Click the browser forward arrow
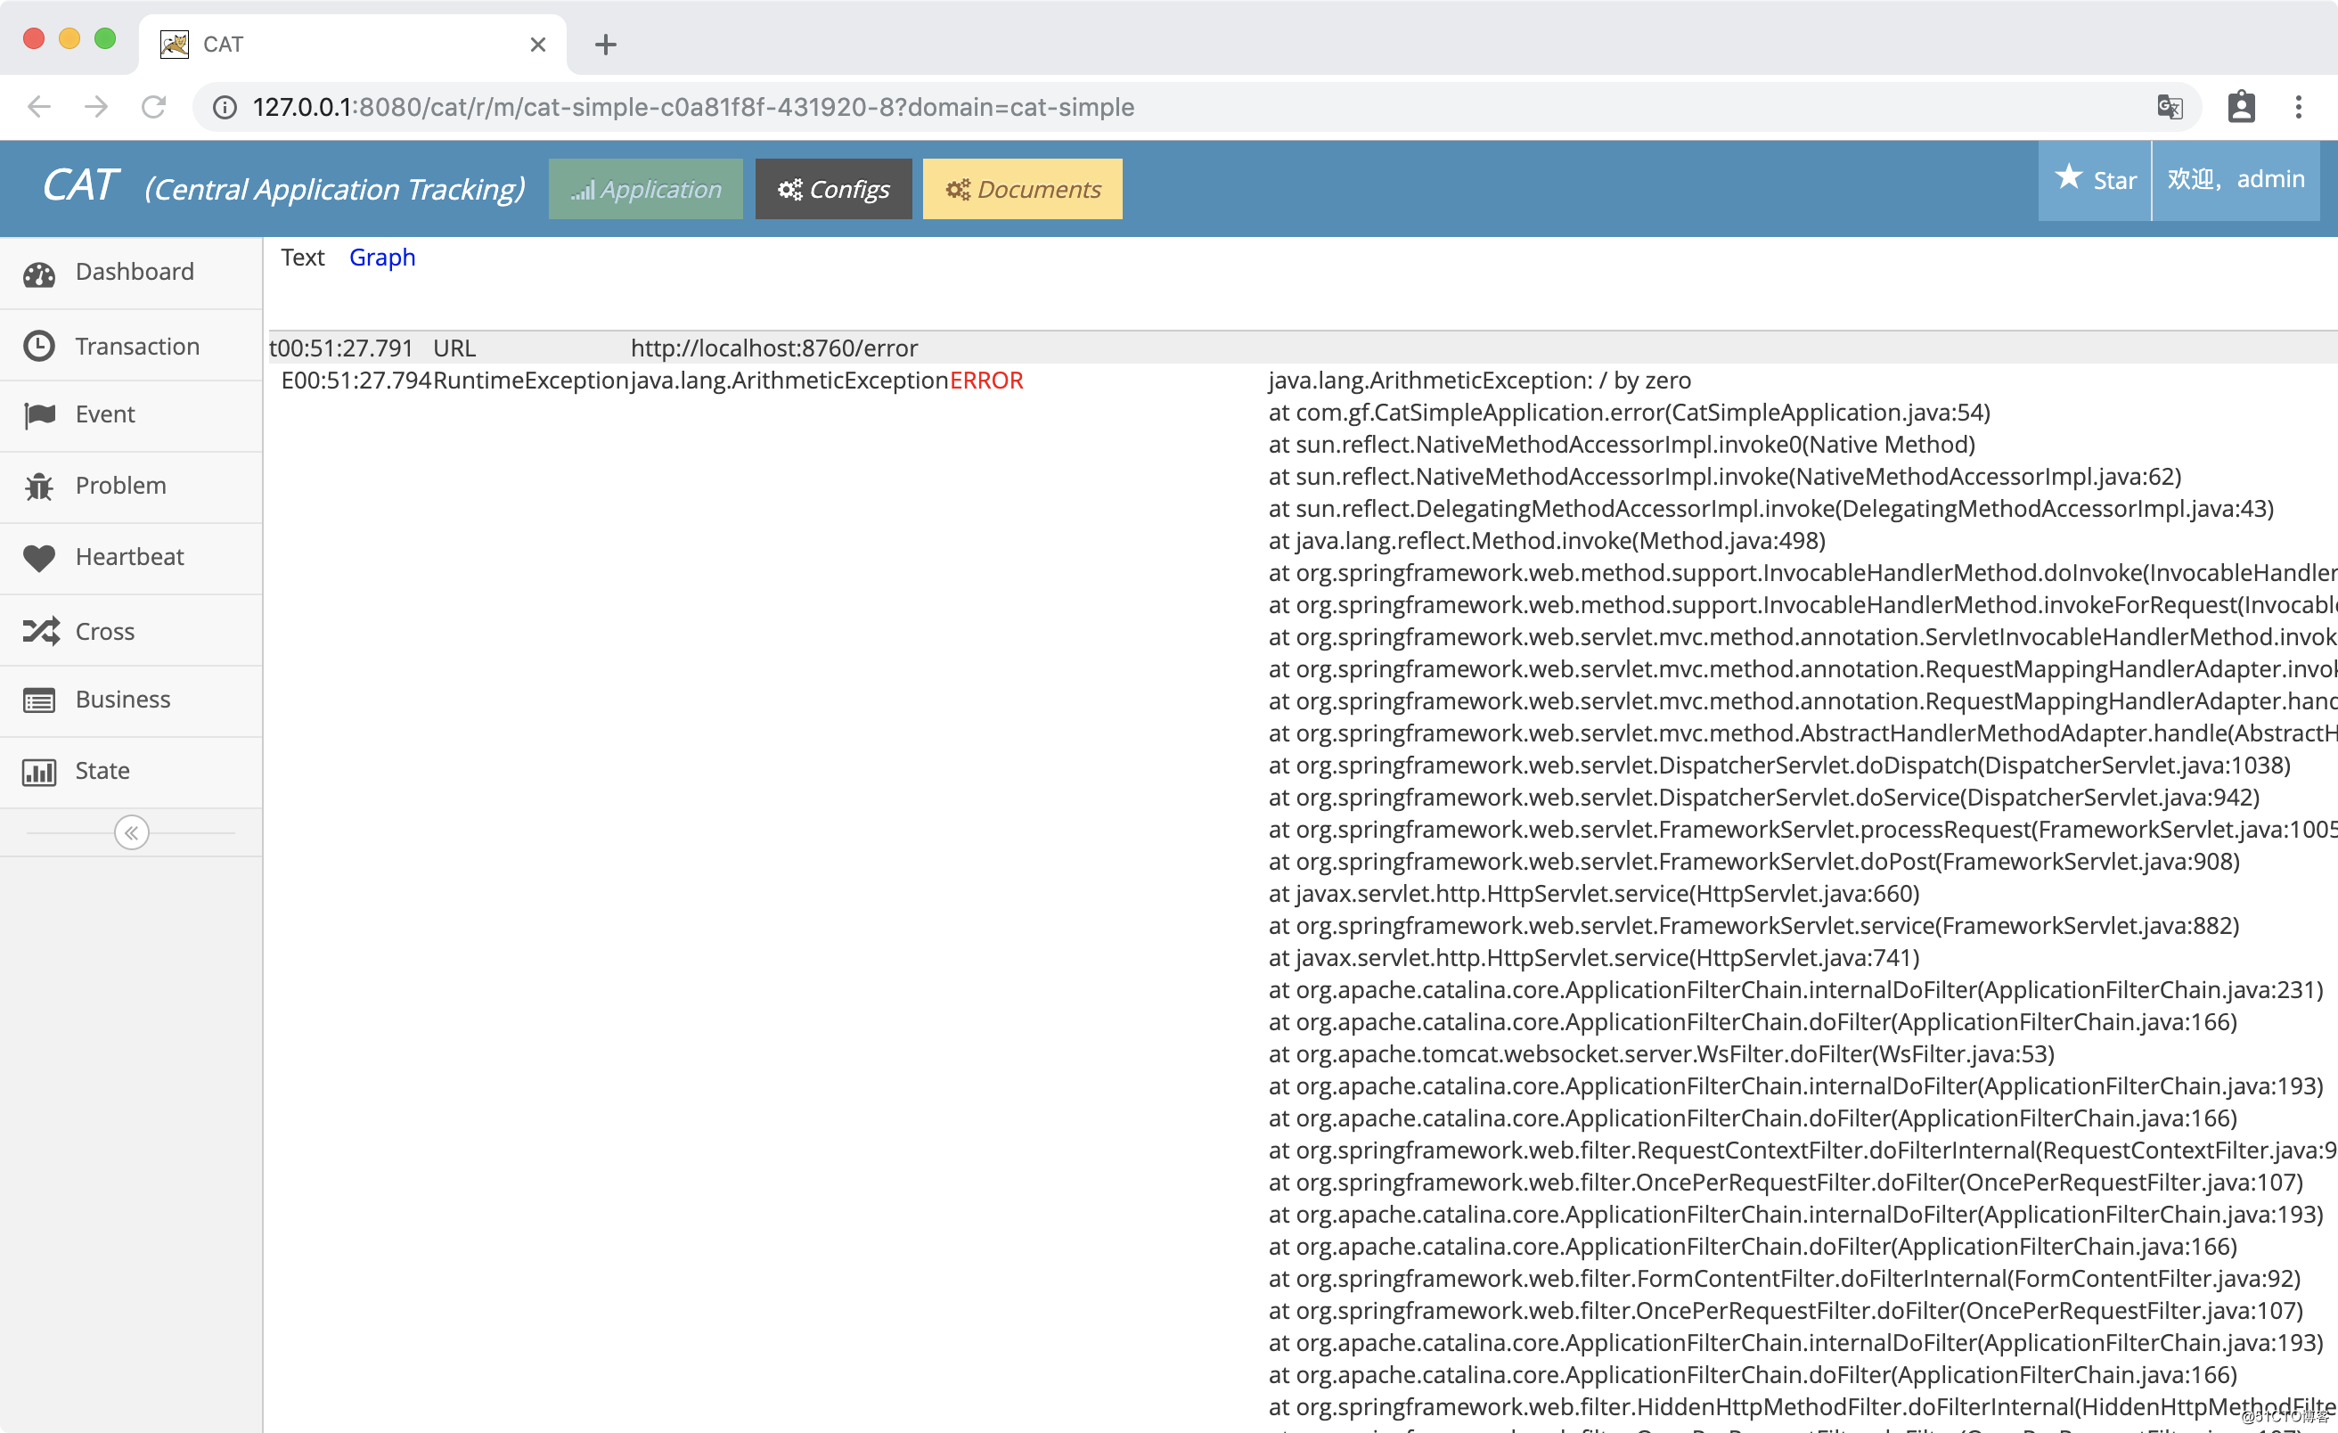 (x=96, y=106)
